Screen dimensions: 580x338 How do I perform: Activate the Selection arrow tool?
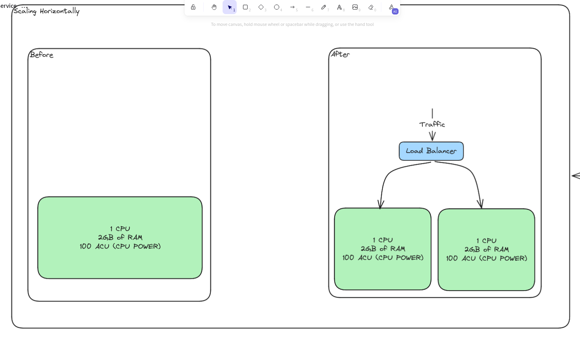coord(230,7)
